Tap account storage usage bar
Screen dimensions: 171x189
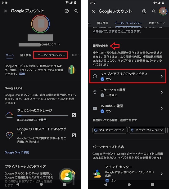pyautogui.click(x=43, y=116)
